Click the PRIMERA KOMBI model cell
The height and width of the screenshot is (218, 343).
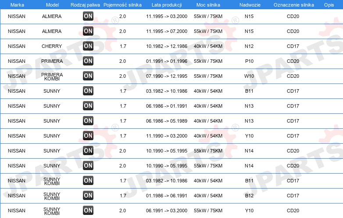click(x=52, y=76)
